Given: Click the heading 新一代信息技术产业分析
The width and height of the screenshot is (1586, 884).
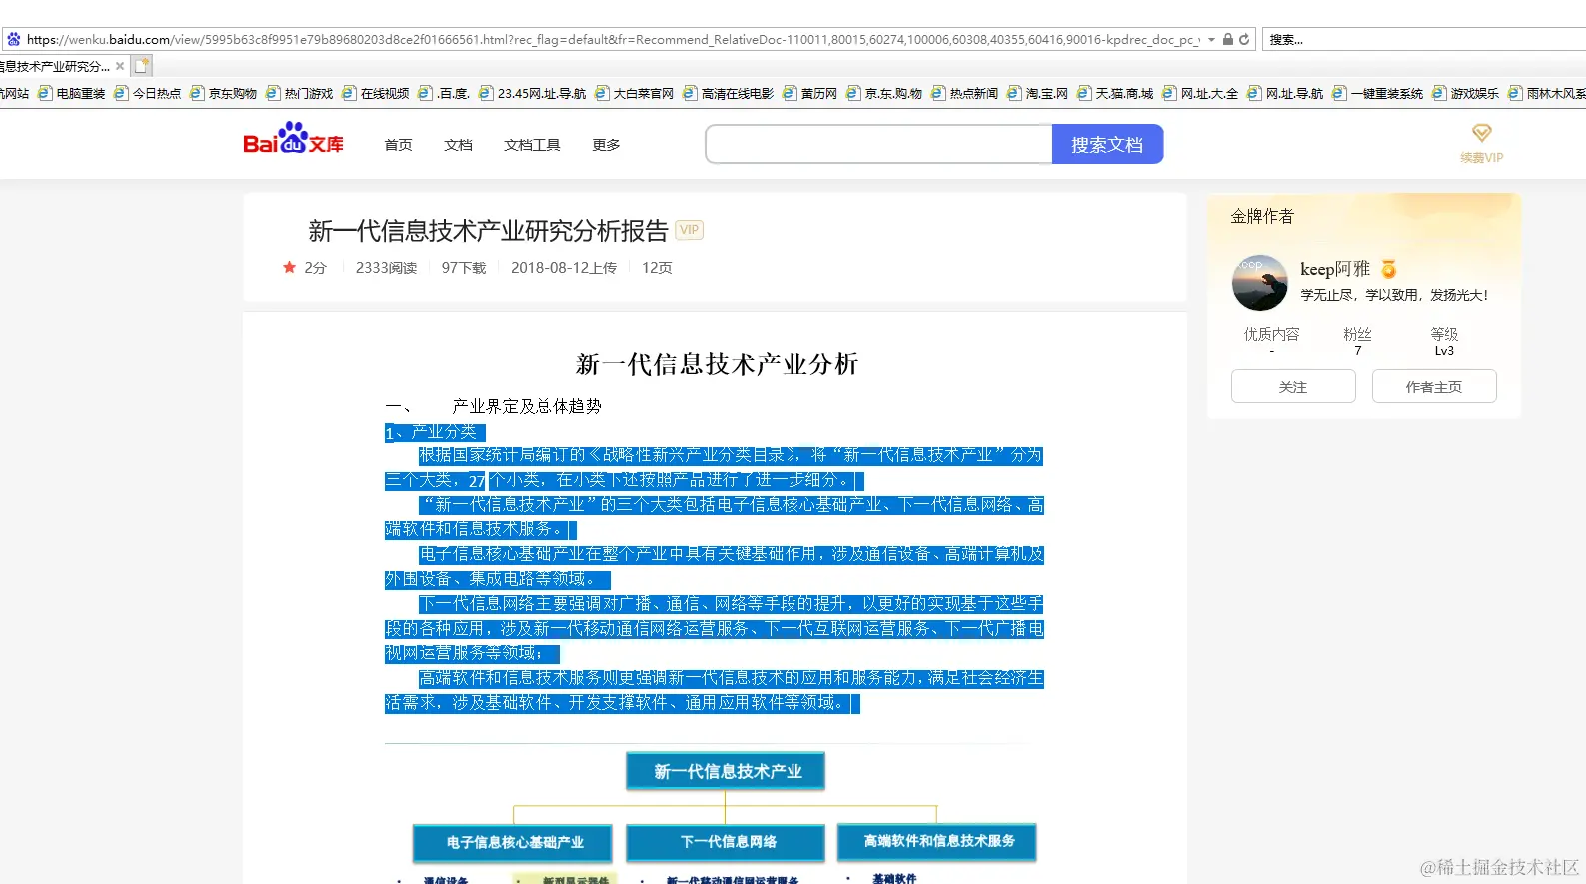Looking at the screenshot, I should tap(717, 364).
